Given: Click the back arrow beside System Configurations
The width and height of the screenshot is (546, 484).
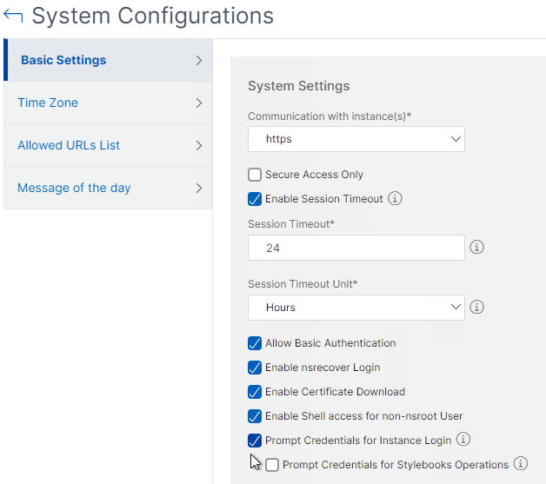Looking at the screenshot, I should [x=13, y=16].
